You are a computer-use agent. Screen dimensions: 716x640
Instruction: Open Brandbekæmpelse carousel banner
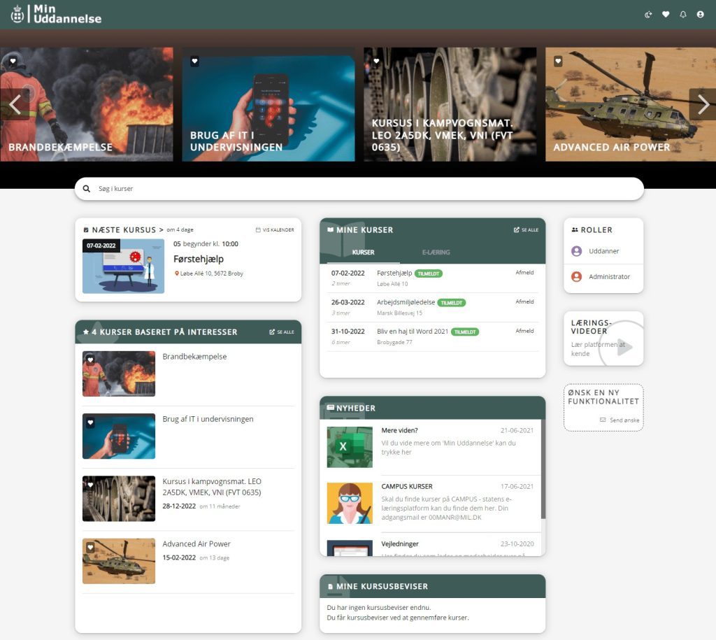pyautogui.click(x=86, y=104)
